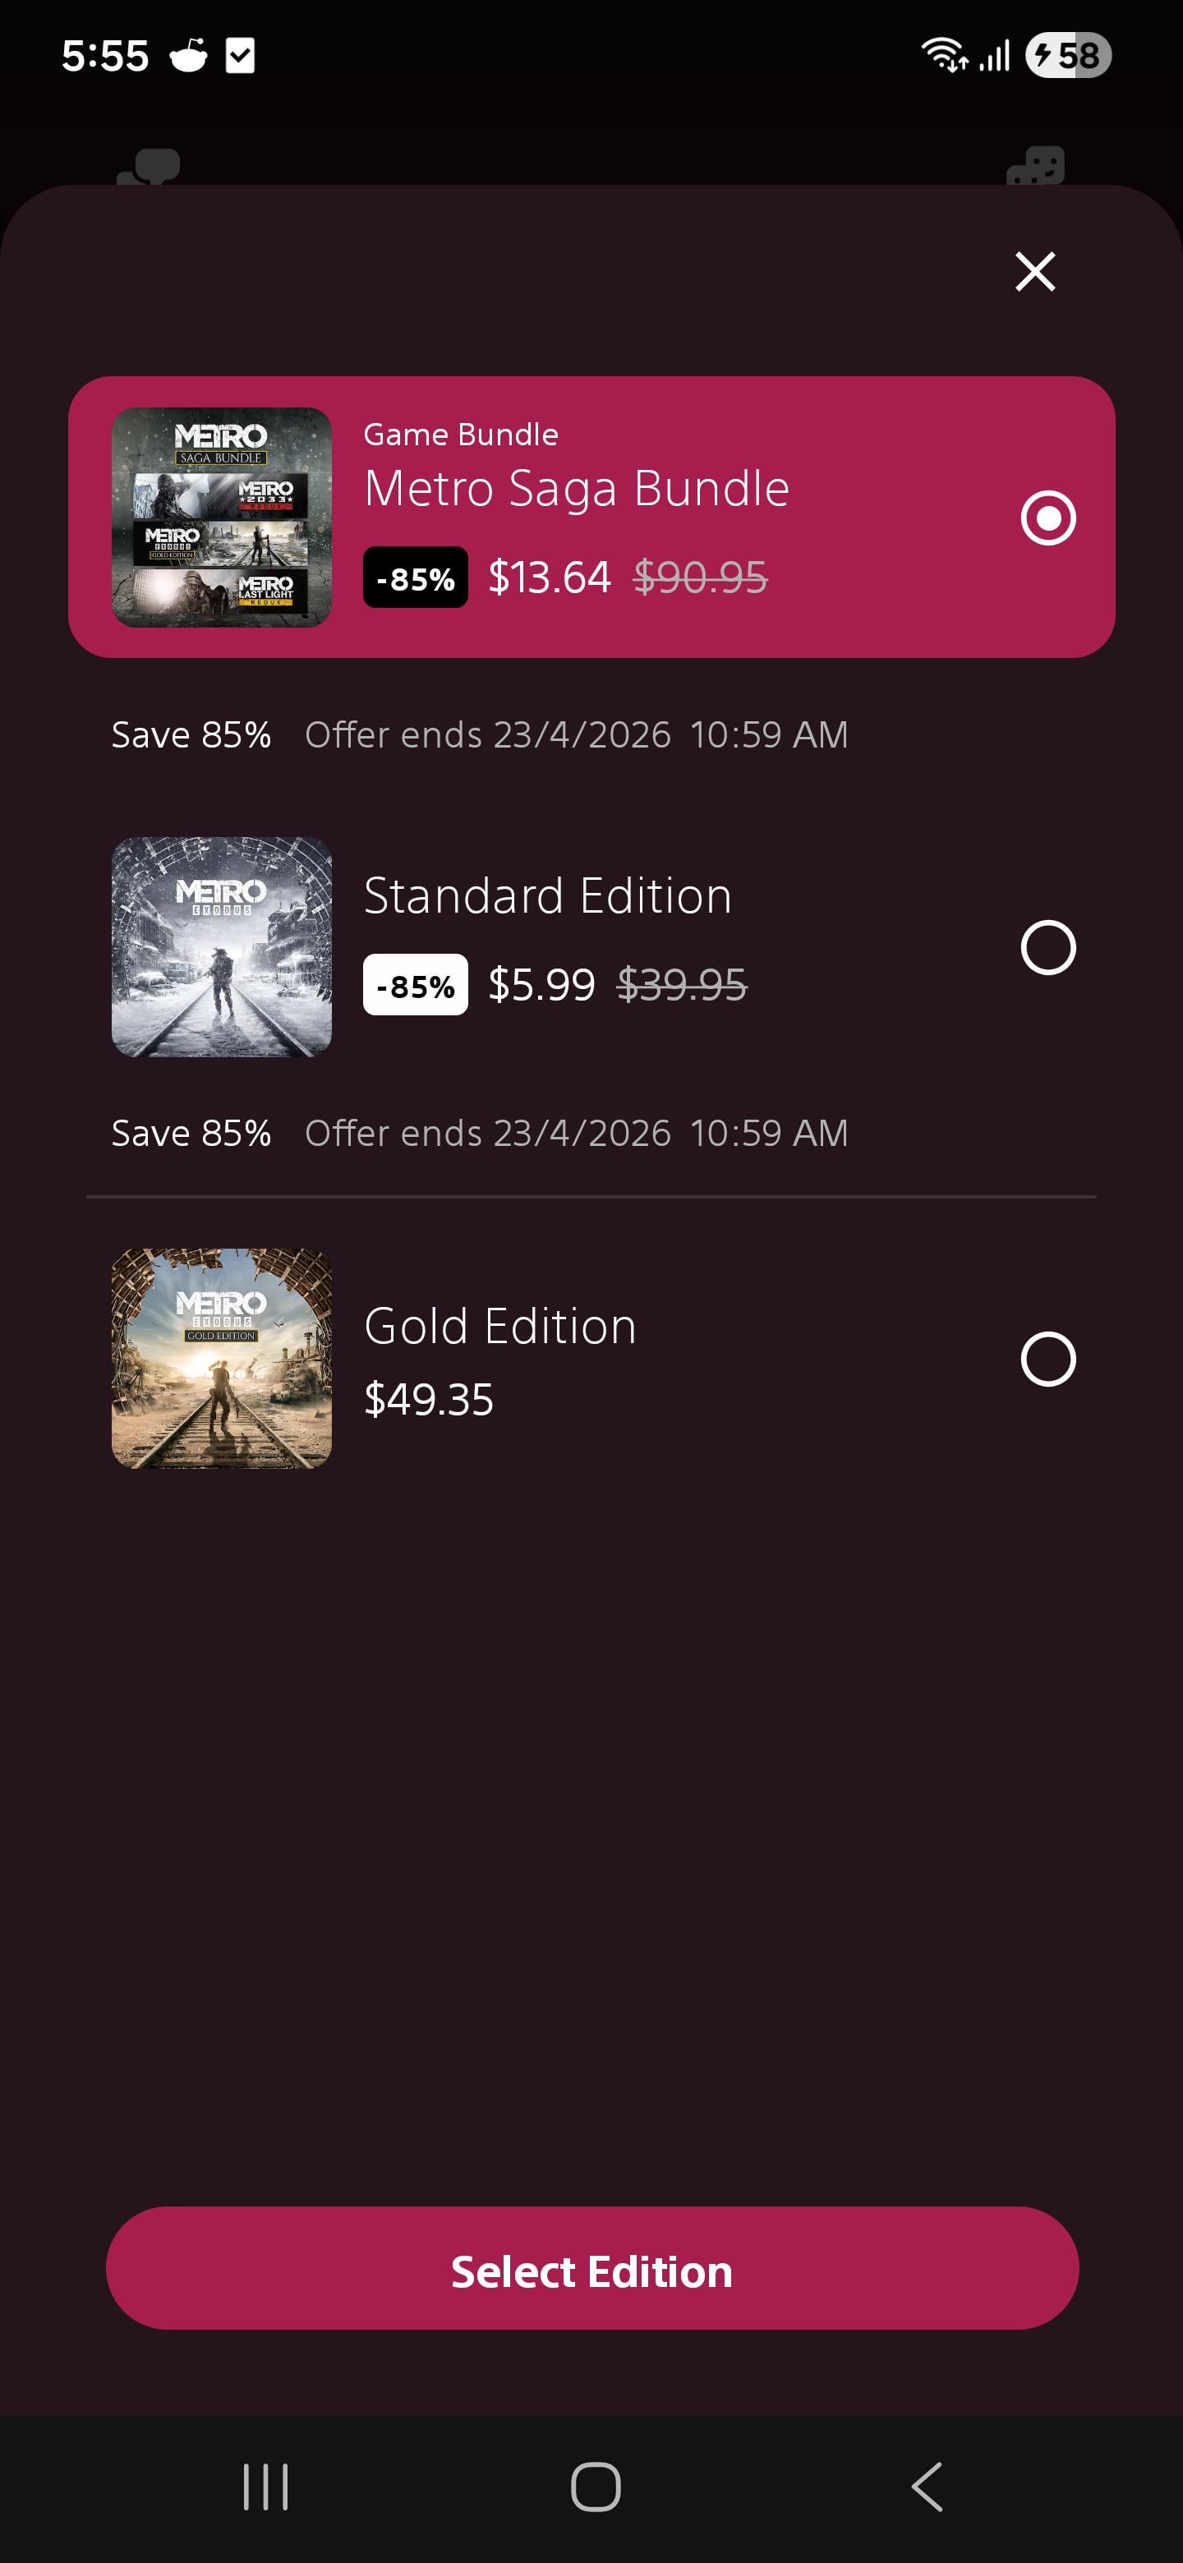This screenshot has width=1183, height=2563.
Task: Tap the -85% badge on Standard Edition
Action: [x=415, y=985]
